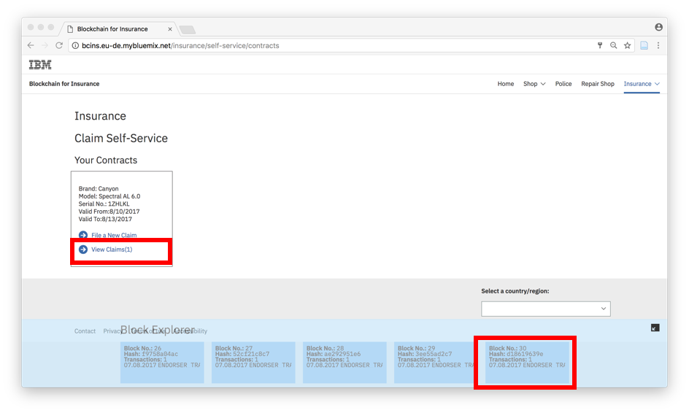The width and height of the screenshot is (689, 413).
Task: Click the Claim Self-Service heading
Action: tap(121, 139)
